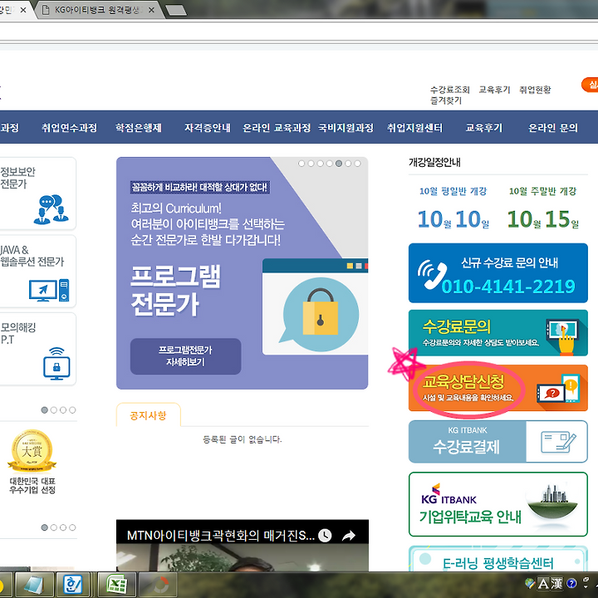598x598 pixels.
Task: Click the KG ITBANK logo
Action: 448,494
